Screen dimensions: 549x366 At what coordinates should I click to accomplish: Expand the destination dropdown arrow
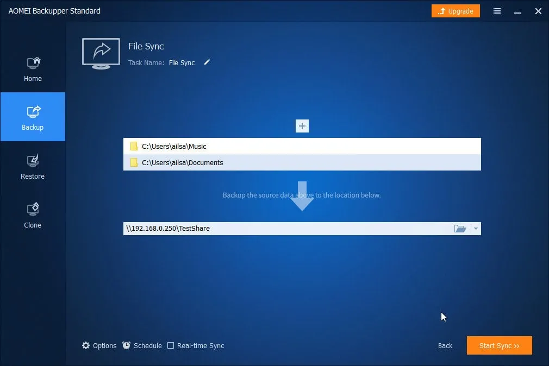click(x=476, y=229)
